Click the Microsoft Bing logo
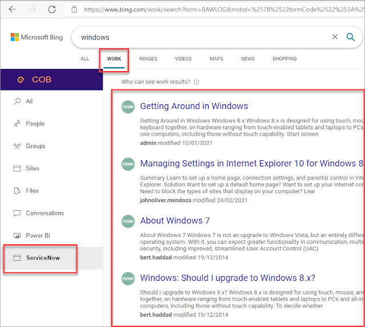 (x=36, y=37)
